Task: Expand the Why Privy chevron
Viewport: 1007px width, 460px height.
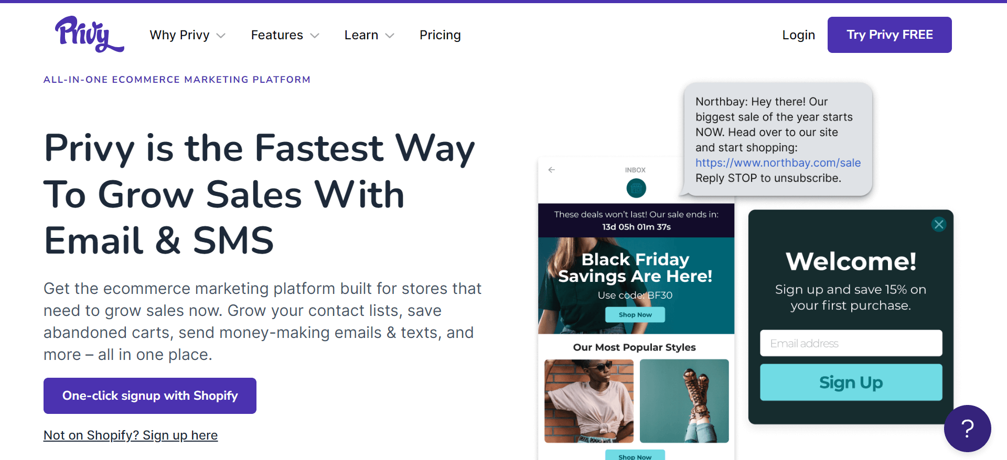Action: 221,36
